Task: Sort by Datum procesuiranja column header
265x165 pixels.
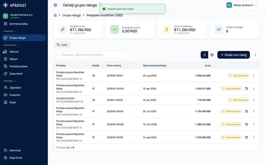Action: [x=155, y=65]
